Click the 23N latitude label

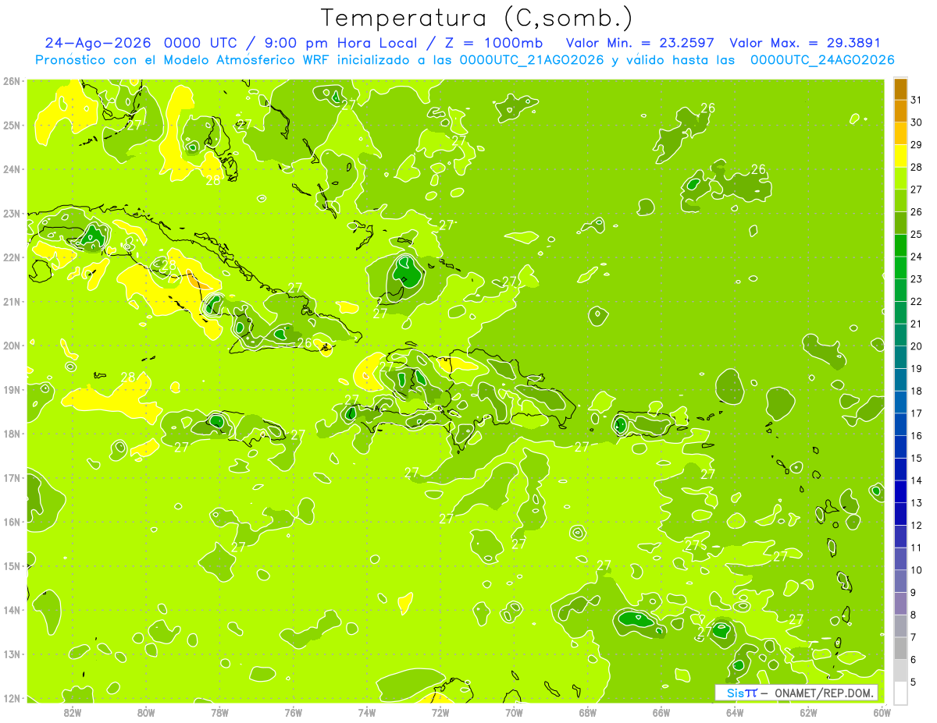pyautogui.click(x=12, y=213)
